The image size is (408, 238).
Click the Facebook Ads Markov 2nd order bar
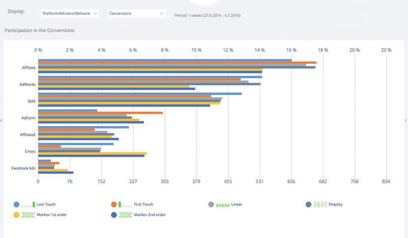pos(56,173)
